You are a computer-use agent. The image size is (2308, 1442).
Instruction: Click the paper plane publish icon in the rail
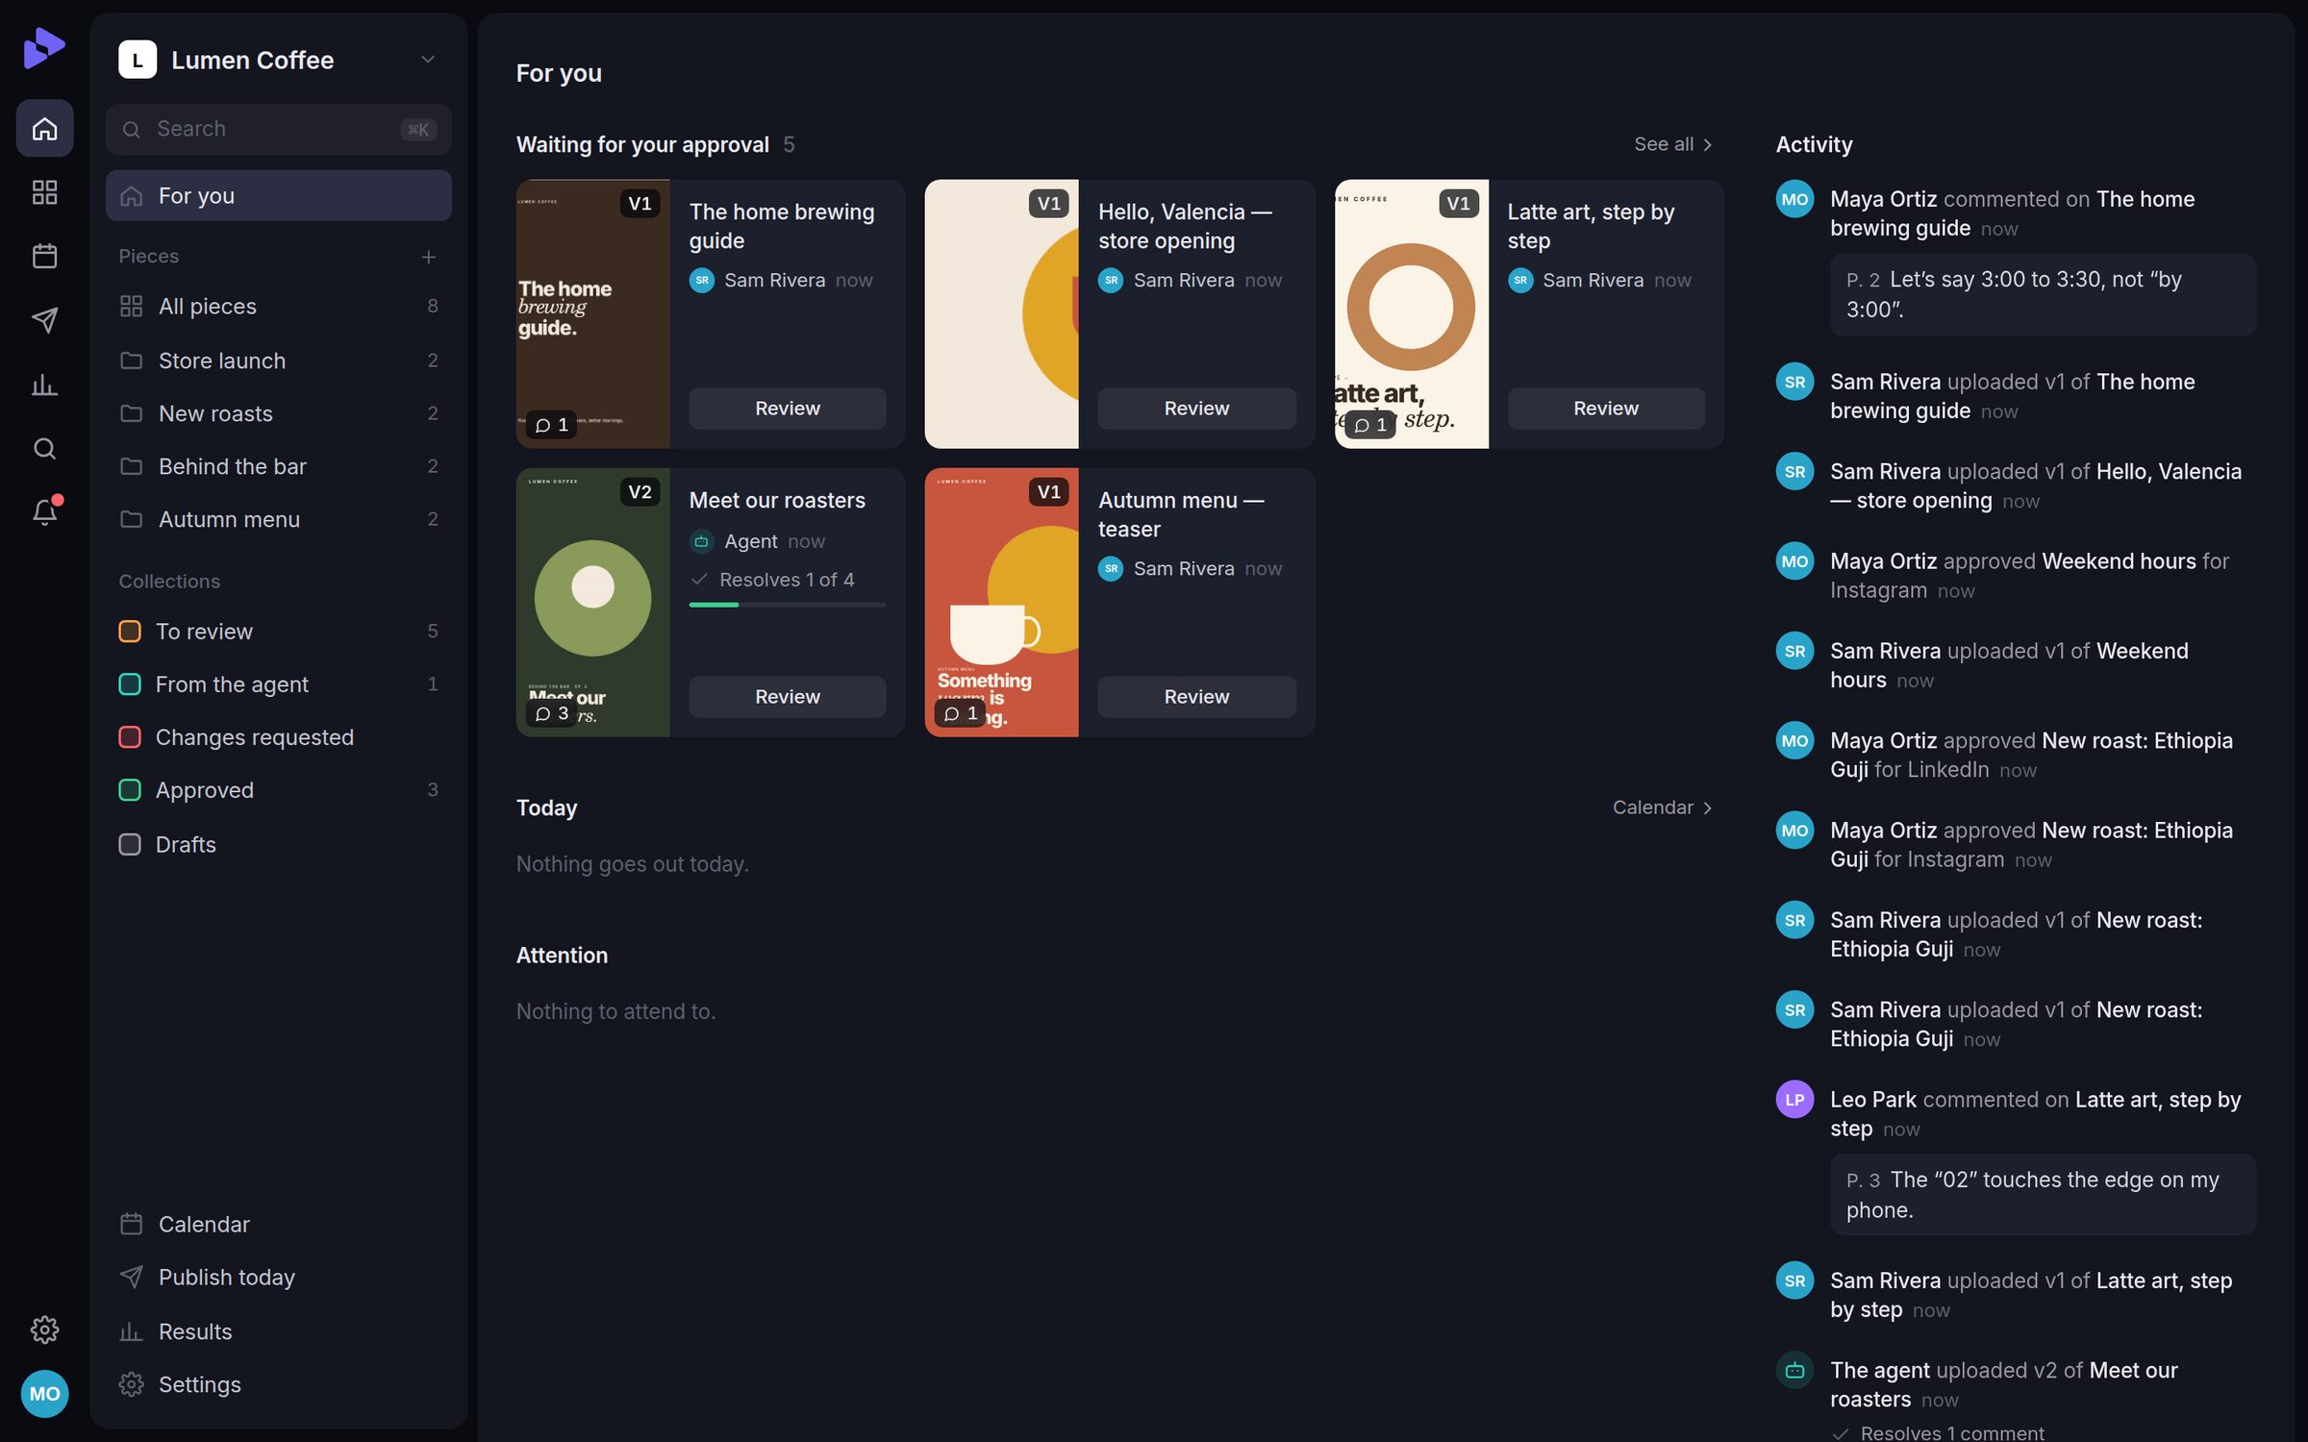[x=44, y=320]
